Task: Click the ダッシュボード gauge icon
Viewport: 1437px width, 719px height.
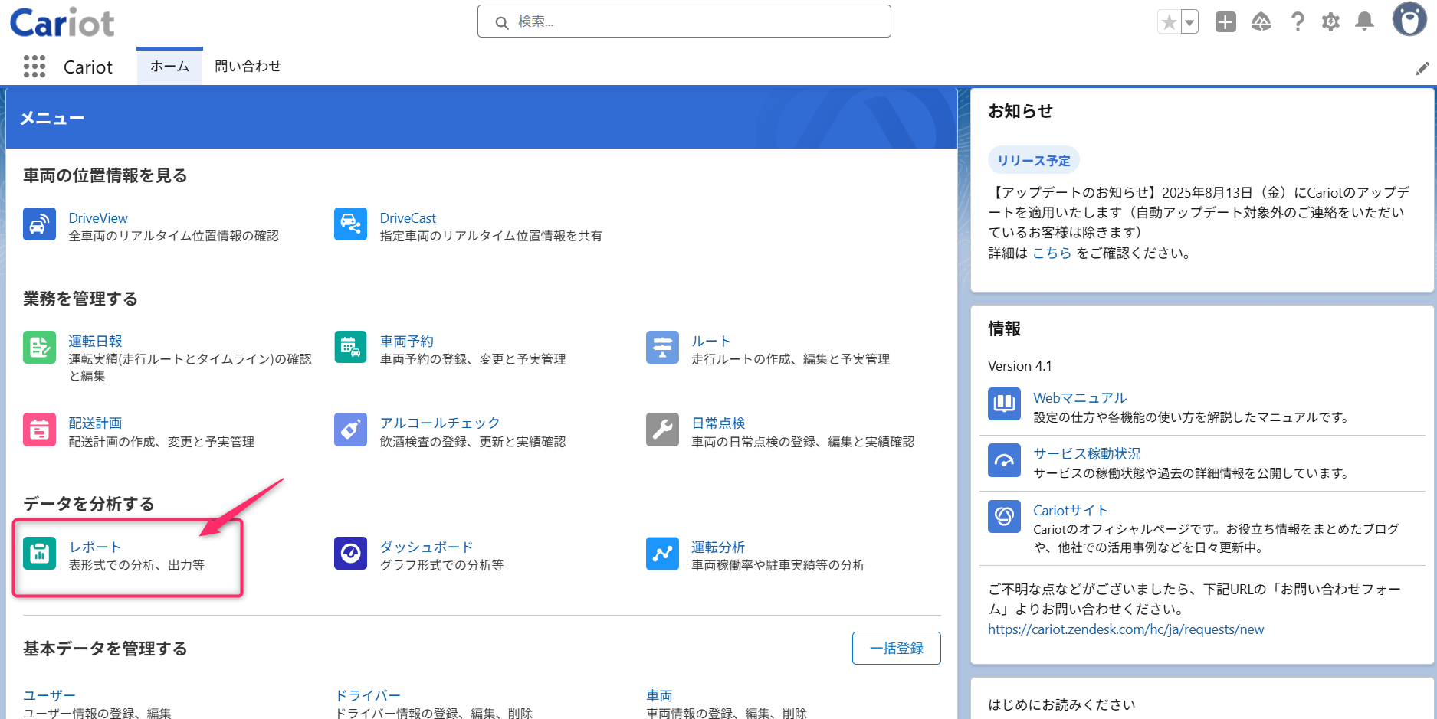Action: click(350, 553)
